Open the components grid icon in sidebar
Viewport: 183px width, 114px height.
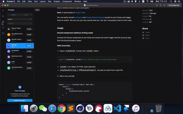pos(3,22)
